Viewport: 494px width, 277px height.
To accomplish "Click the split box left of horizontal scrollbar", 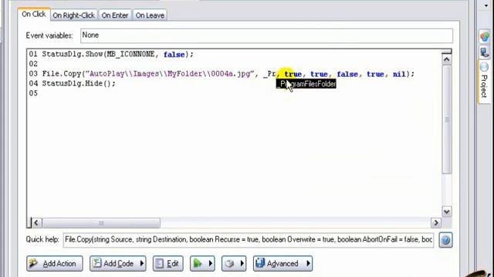I will 29,222.
